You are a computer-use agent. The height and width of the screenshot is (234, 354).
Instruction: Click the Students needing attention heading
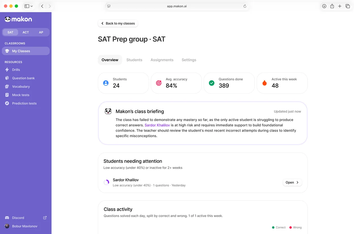[133, 161]
